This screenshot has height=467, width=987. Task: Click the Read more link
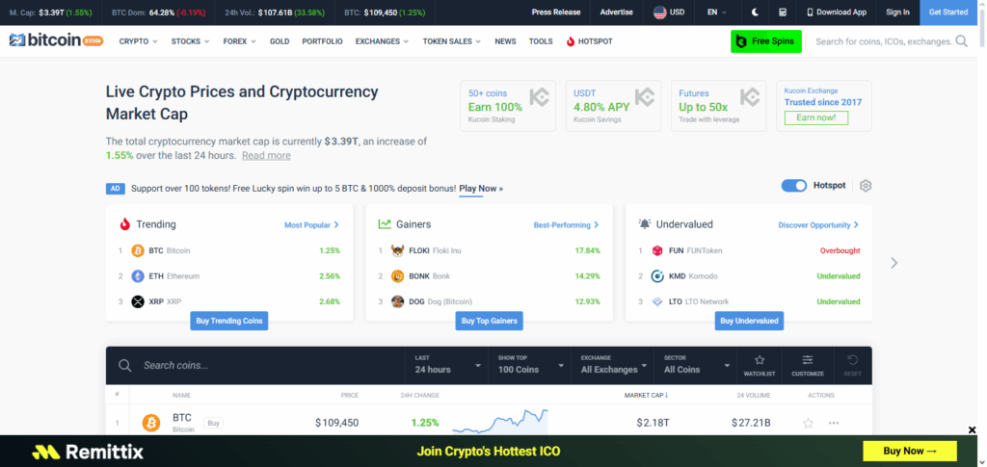(x=266, y=156)
